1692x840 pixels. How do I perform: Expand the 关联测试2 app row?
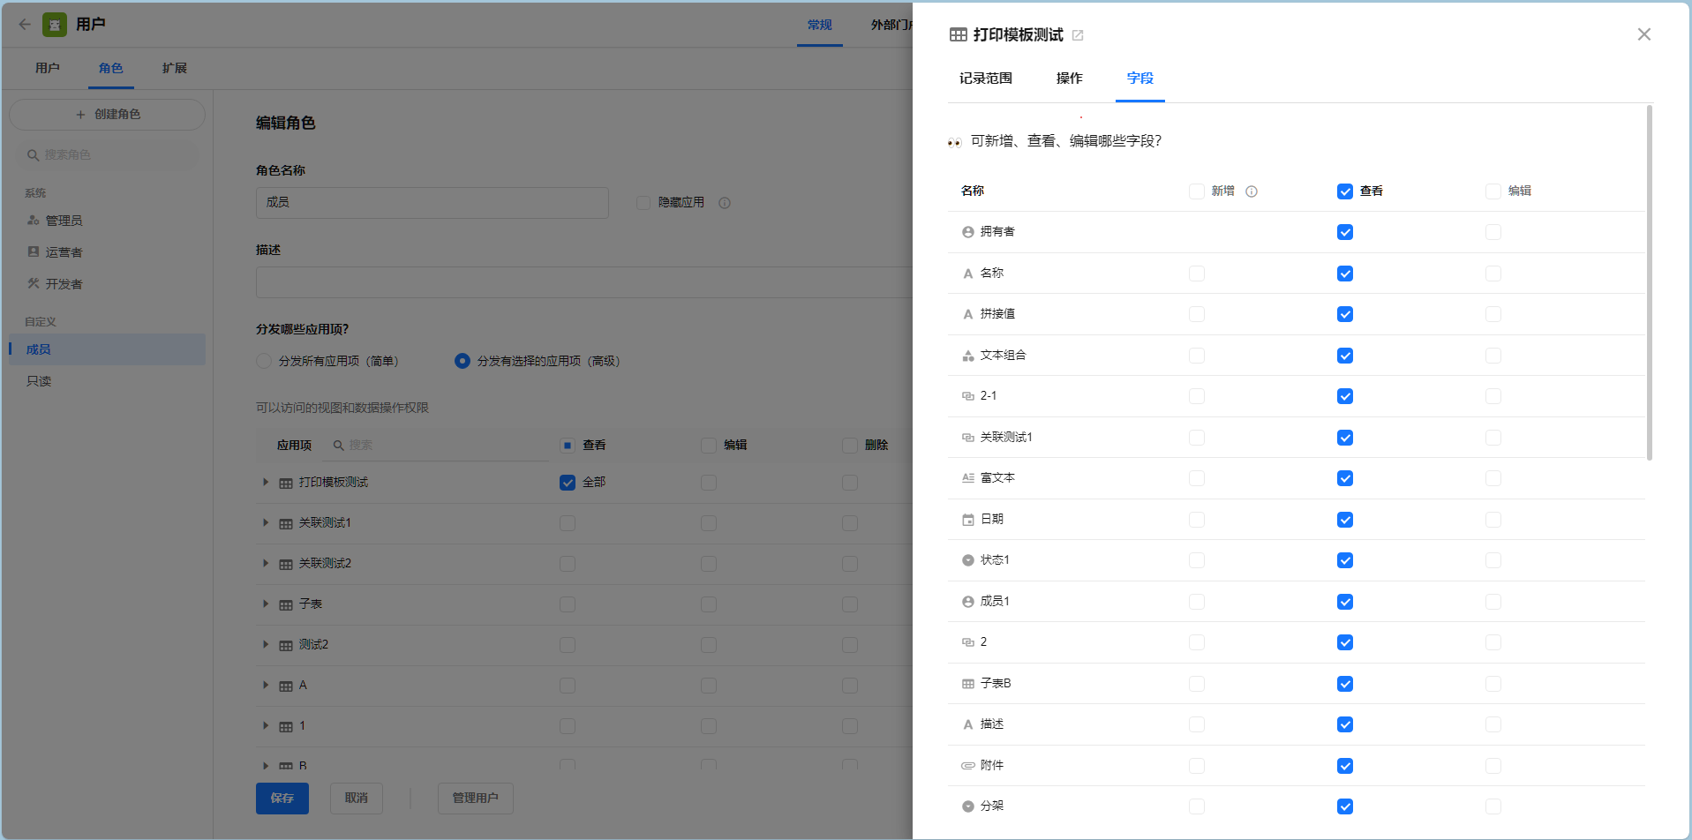click(x=266, y=563)
